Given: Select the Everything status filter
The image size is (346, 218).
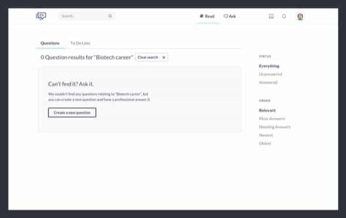Looking at the screenshot, I should tap(269, 66).
